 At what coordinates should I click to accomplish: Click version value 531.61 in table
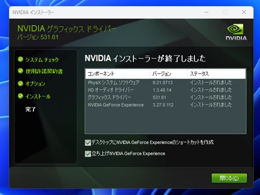coord(159,97)
